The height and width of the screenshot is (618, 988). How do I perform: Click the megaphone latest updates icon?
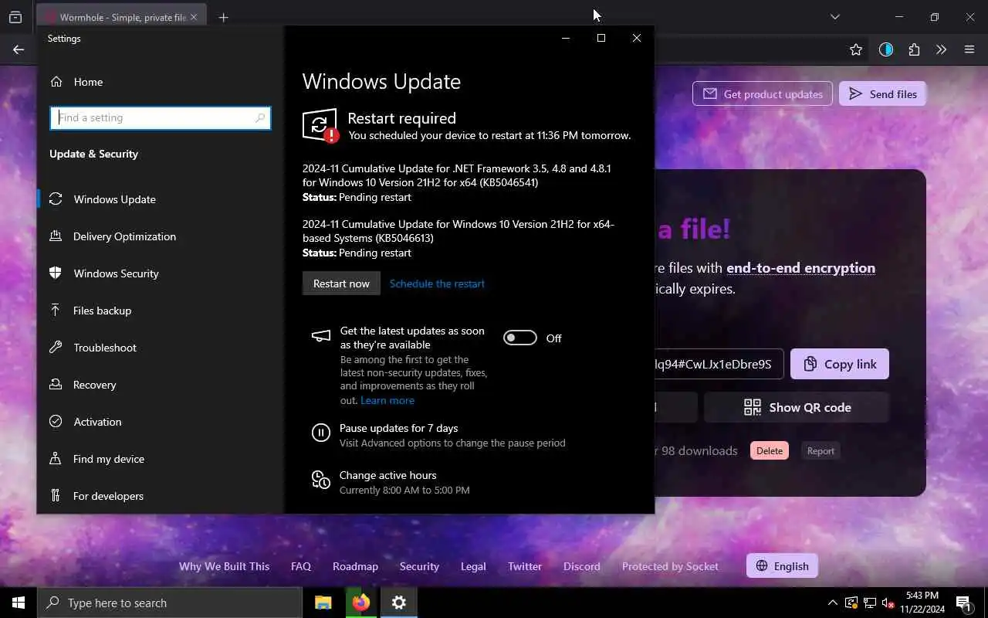(x=320, y=336)
